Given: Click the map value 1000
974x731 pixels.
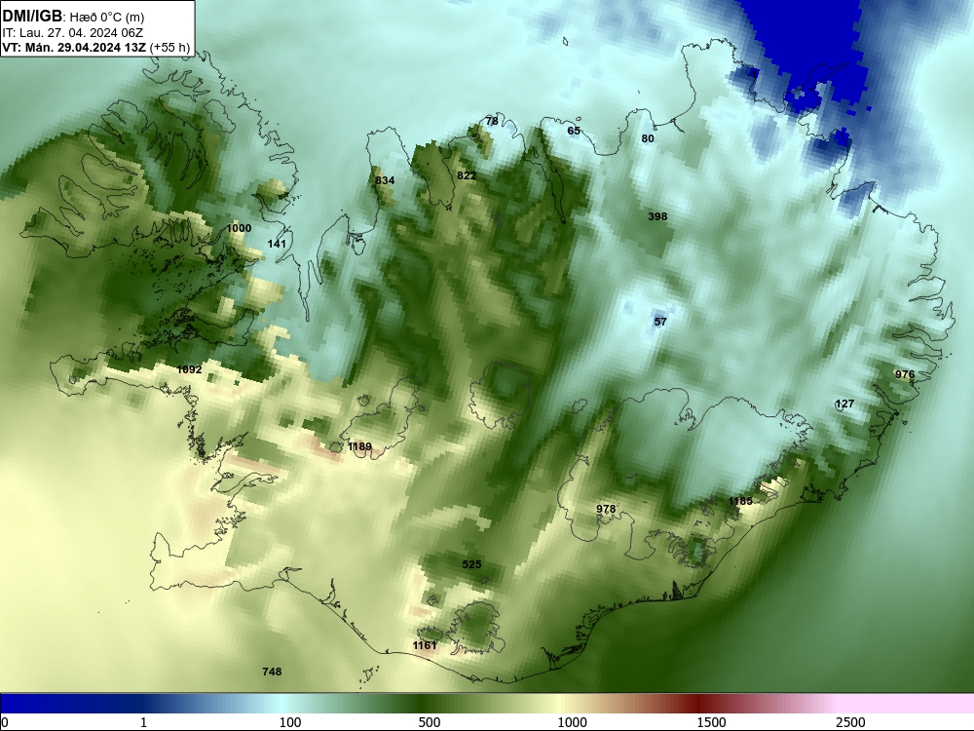Looking at the screenshot, I should (x=239, y=228).
